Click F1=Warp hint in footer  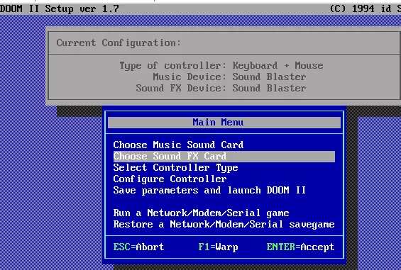point(218,247)
